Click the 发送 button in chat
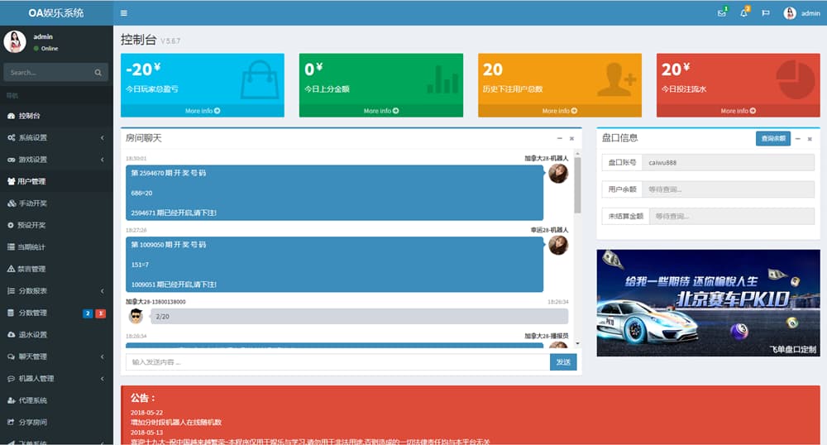This screenshot has height=445, width=827. point(562,362)
